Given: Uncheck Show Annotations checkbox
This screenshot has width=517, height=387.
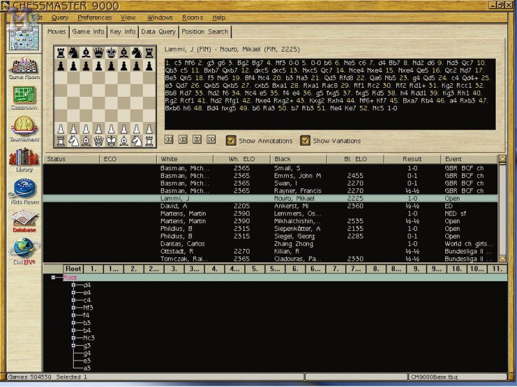Looking at the screenshot, I should point(231,141).
